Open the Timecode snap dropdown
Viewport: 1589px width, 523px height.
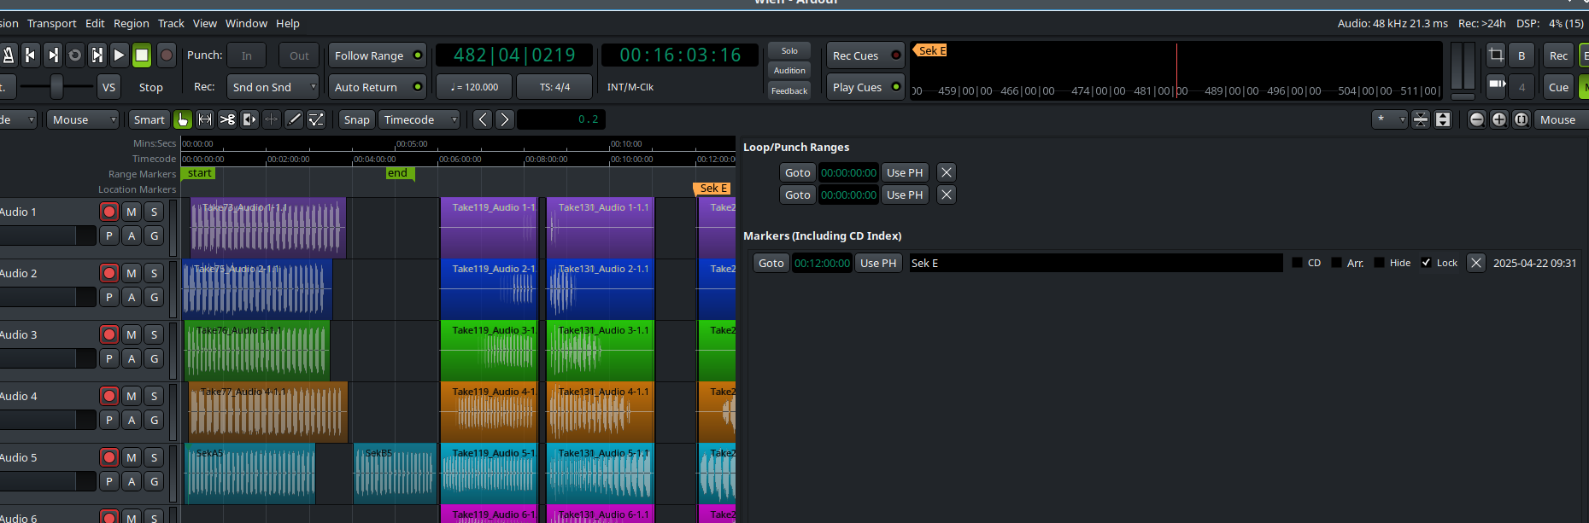click(x=419, y=119)
